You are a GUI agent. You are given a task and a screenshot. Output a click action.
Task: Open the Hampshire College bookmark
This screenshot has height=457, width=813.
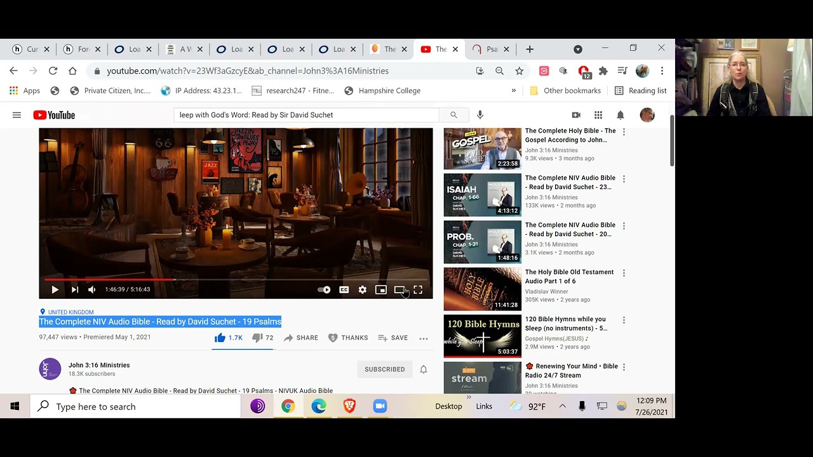tap(382, 91)
